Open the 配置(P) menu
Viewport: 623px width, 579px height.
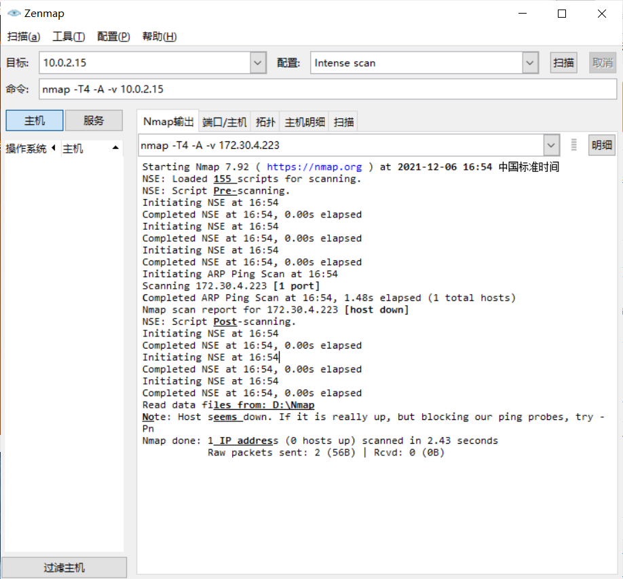click(x=113, y=37)
